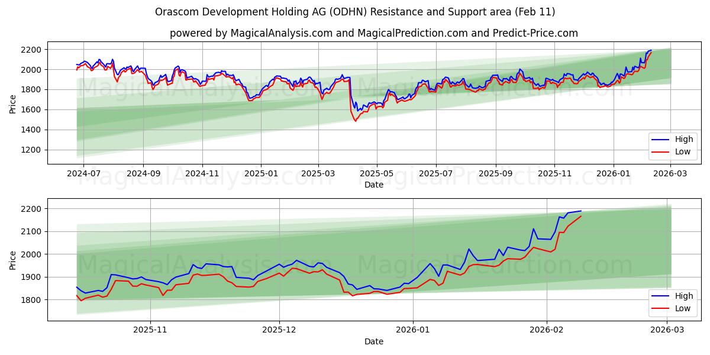Click the 2100 price tick in bottom chart
The height and width of the screenshot is (355, 710).
32,231
